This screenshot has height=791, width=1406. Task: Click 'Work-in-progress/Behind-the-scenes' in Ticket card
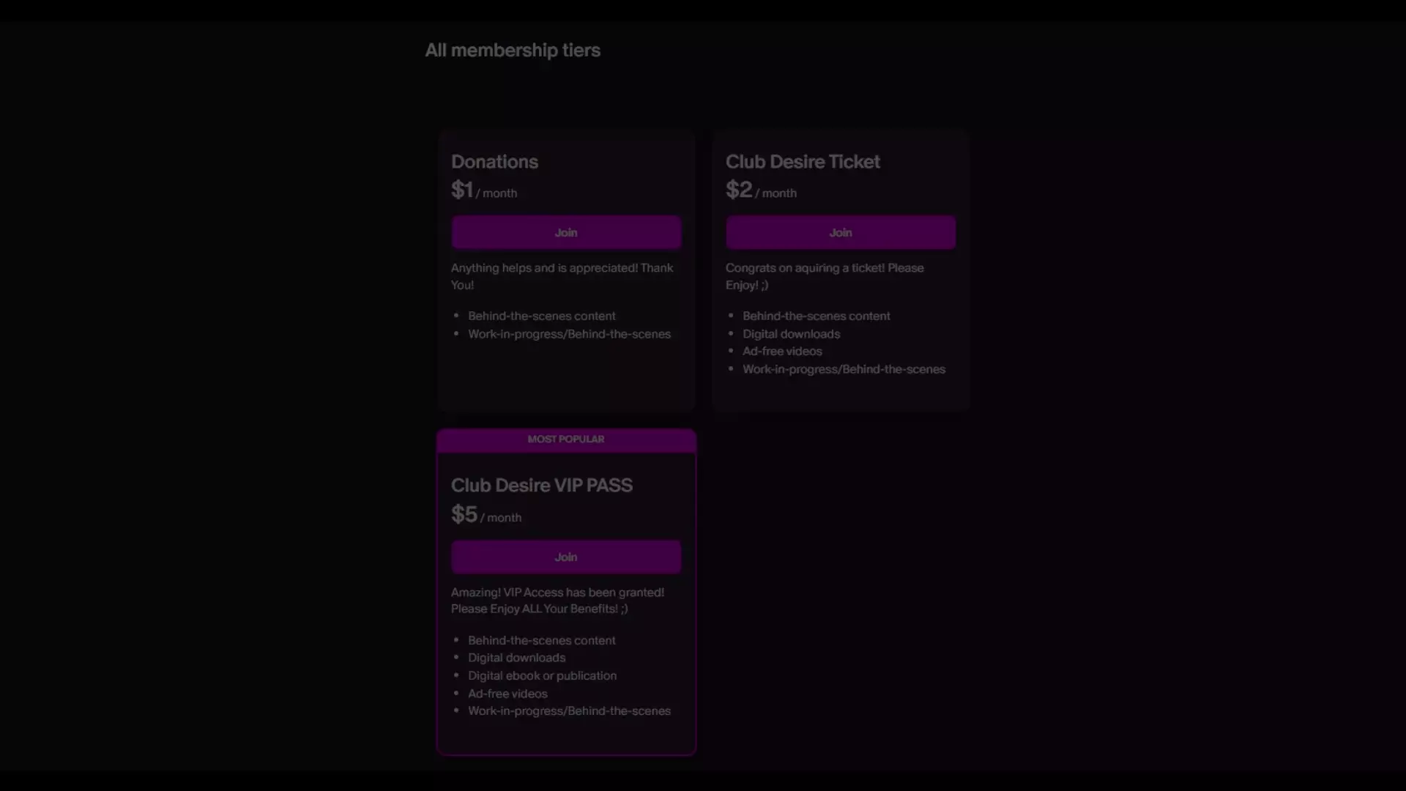844,369
